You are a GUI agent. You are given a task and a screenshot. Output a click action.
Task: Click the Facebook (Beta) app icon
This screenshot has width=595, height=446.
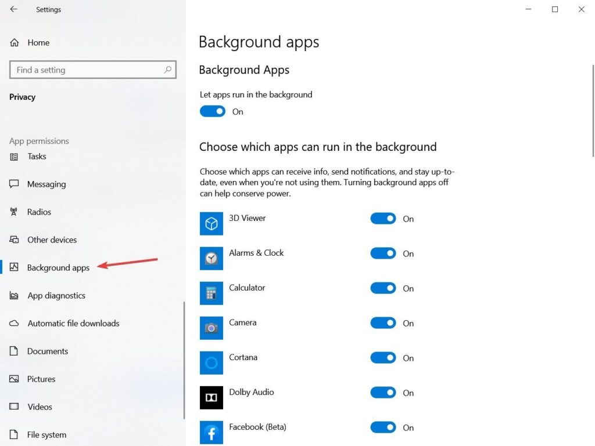[212, 432]
